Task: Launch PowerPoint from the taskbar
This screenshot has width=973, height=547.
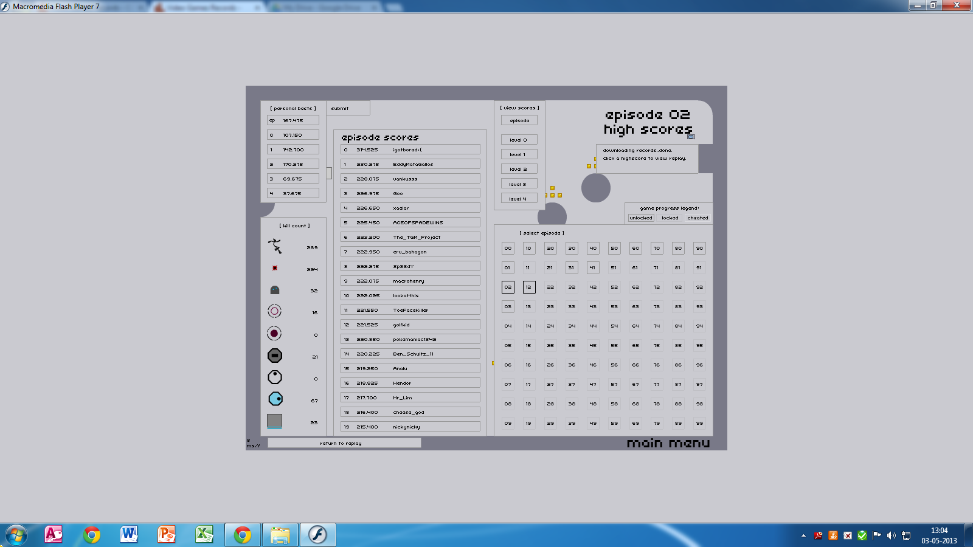Action: pyautogui.click(x=166, y=535)
